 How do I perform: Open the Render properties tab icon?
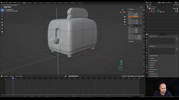[147, 40]
